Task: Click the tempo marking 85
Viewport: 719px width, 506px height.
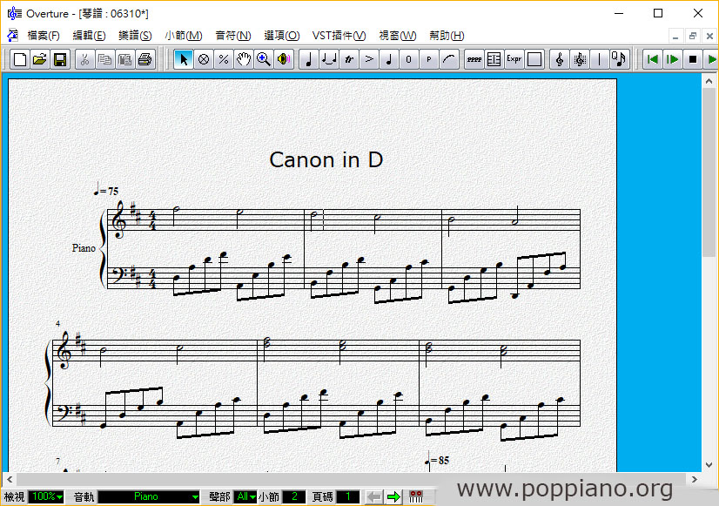Action: (438, 459)
